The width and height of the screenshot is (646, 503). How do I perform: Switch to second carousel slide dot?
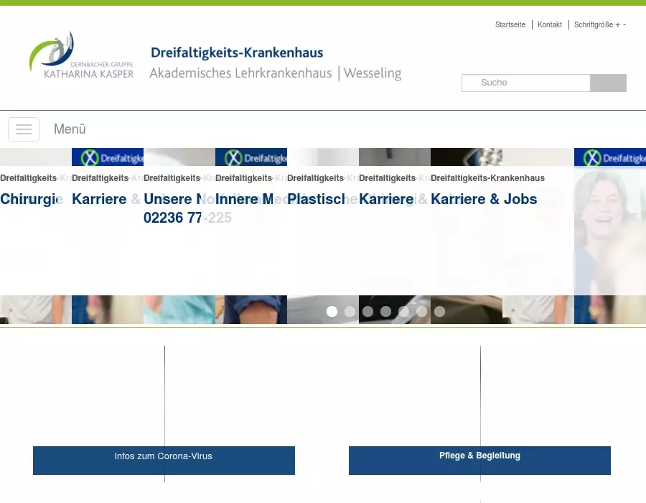tap(350, 311)
